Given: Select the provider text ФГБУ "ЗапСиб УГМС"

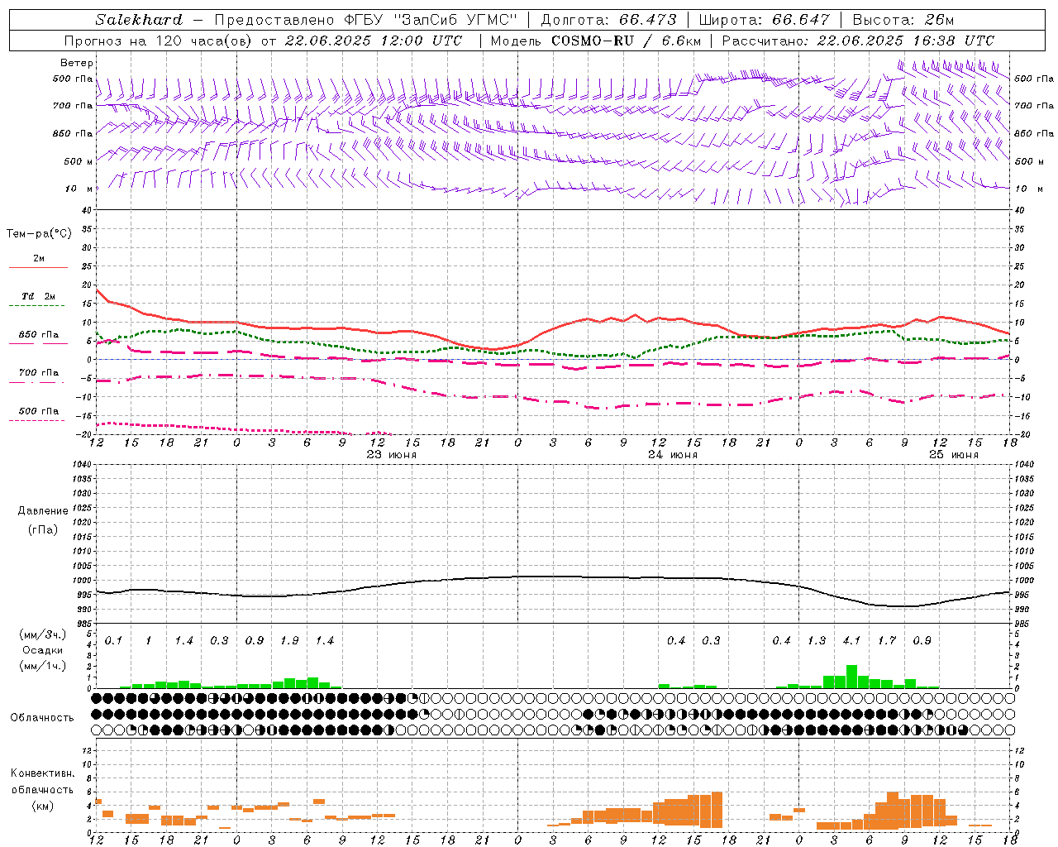Looking at the screenshot, I should pos(431,20).
